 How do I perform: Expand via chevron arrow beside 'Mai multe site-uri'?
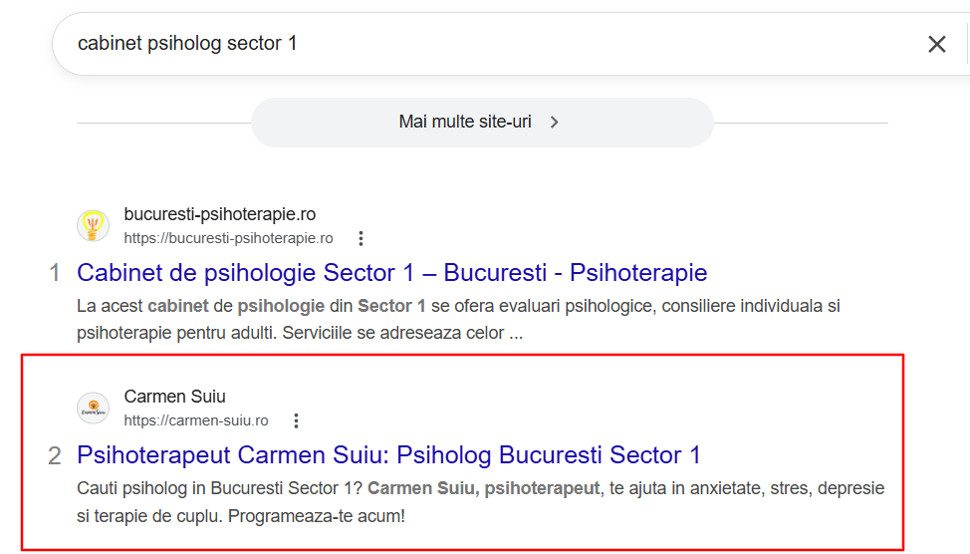[555, 122]
